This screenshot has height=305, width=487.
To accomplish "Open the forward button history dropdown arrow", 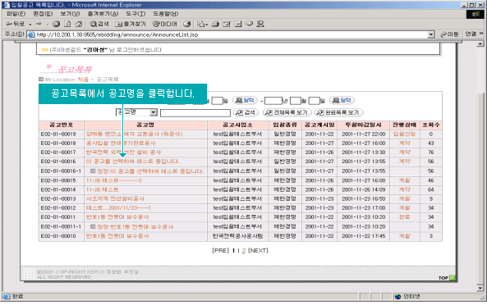I will point(48,24).
